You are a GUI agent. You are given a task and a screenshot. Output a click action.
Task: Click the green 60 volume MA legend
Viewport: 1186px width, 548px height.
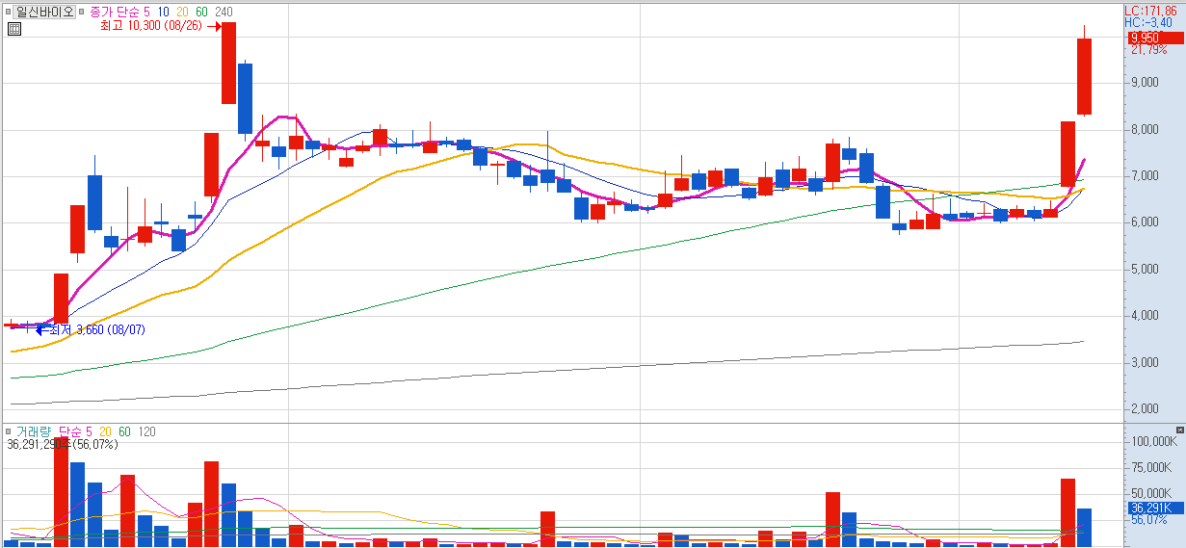(x=124, y=431)
